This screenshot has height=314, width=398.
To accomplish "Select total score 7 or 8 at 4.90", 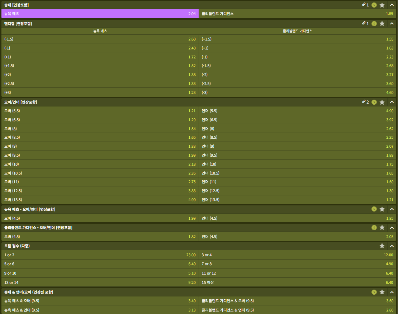I will tap(298, 264).
